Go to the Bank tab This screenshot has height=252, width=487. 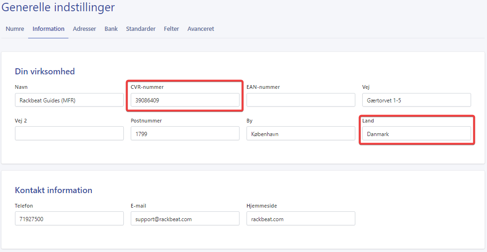(111, 29)
